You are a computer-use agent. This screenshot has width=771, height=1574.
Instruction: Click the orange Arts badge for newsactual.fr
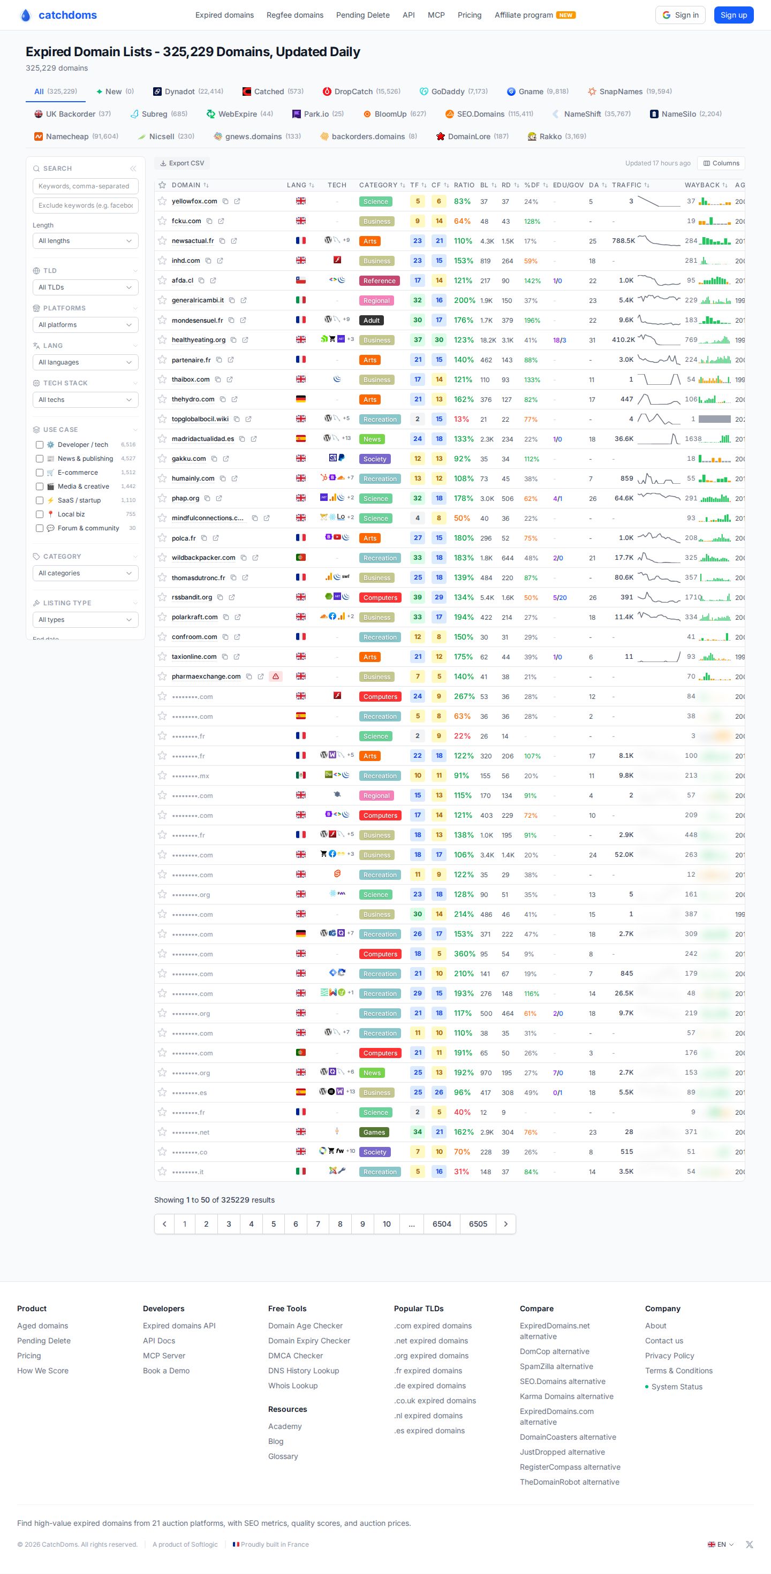click(x=369, y=241)
